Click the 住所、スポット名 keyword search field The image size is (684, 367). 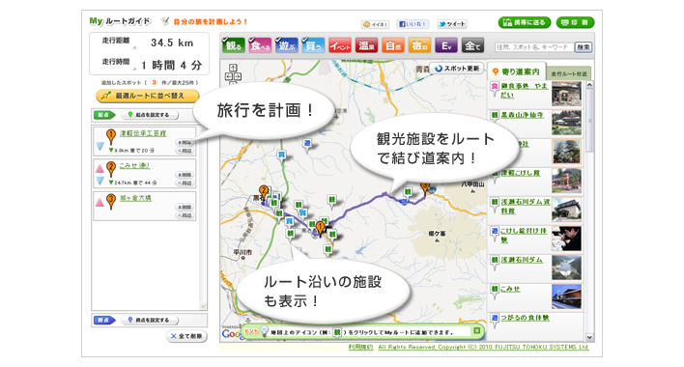[534, 47]
